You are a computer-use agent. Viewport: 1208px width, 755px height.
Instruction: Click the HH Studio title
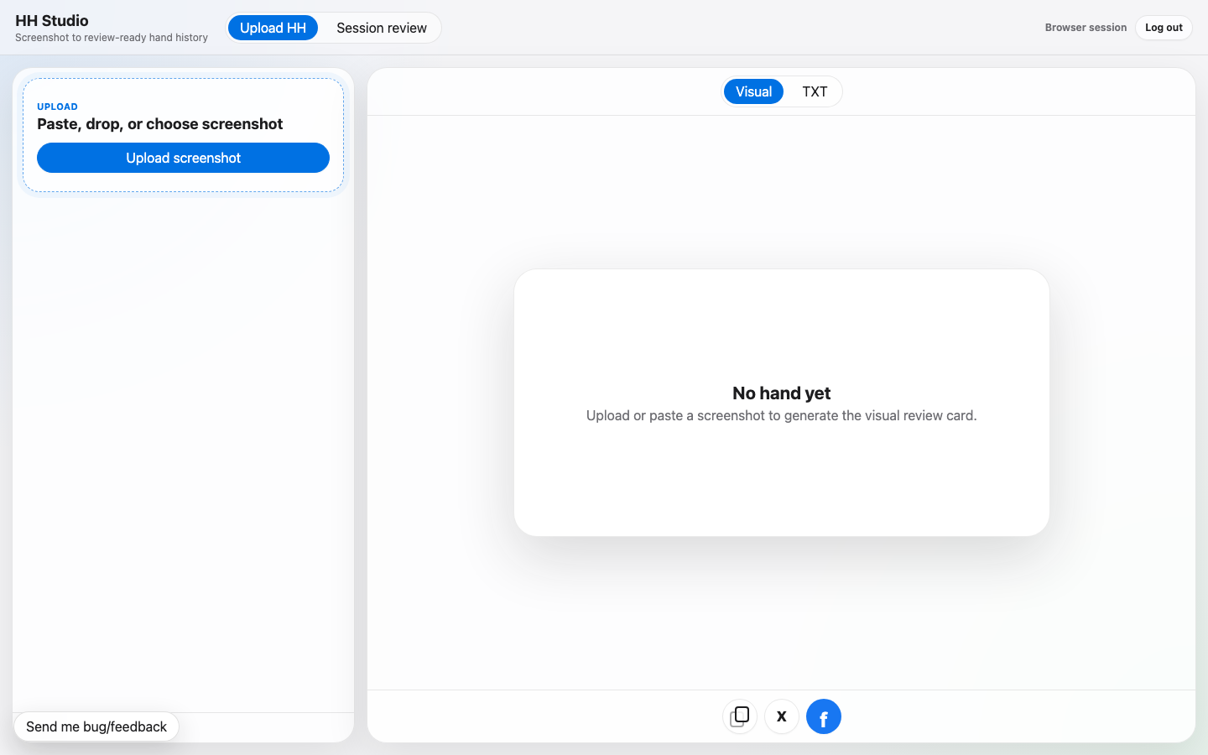(x=52, y=20)
